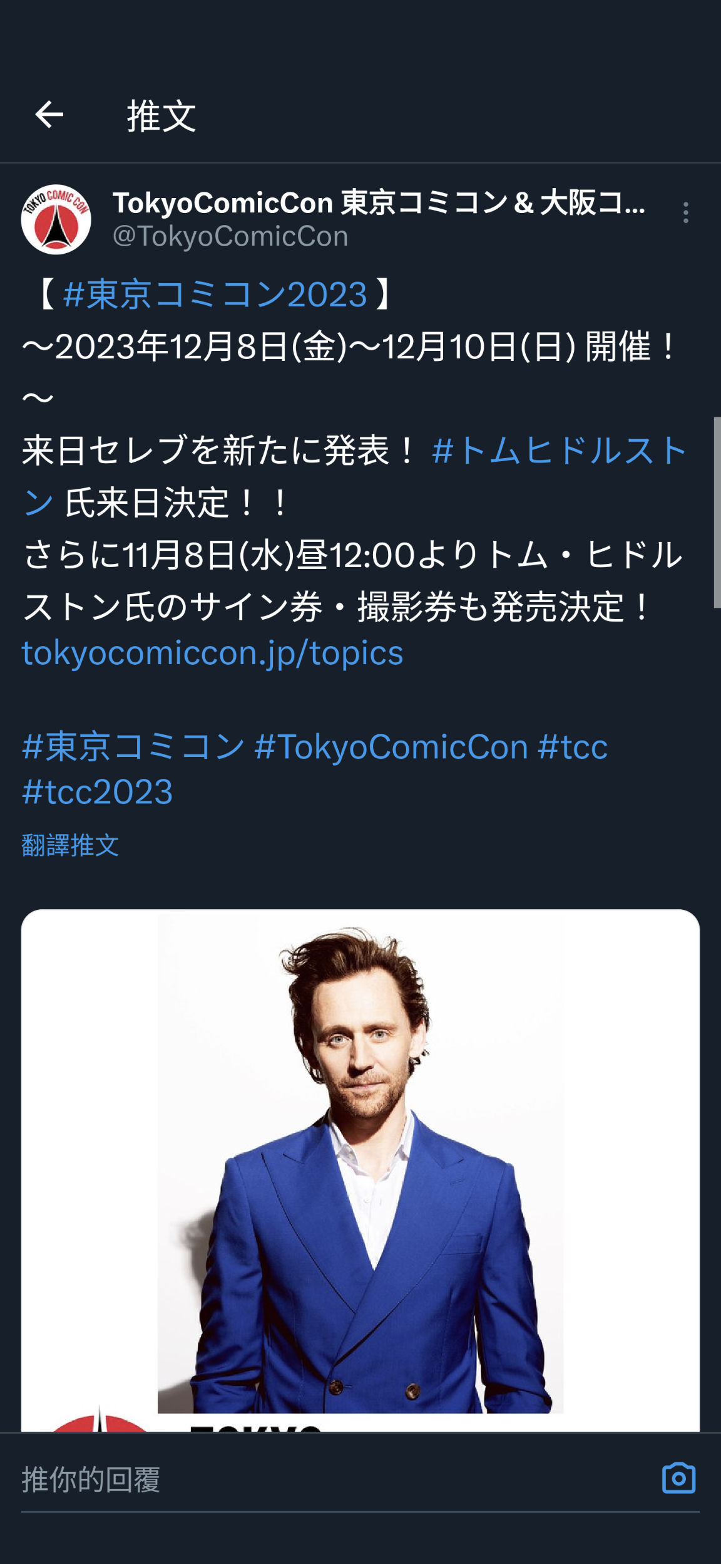The width and height of the screenshot is (721, 1564).
Task: Visit tokyocomiccon.jp/topics link
Action: [x=213, y=653]
